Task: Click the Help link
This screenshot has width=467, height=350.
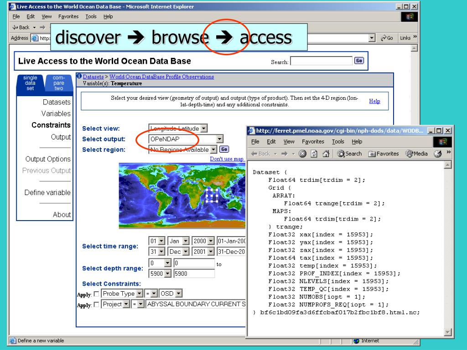Action: (x=374, y=101)
